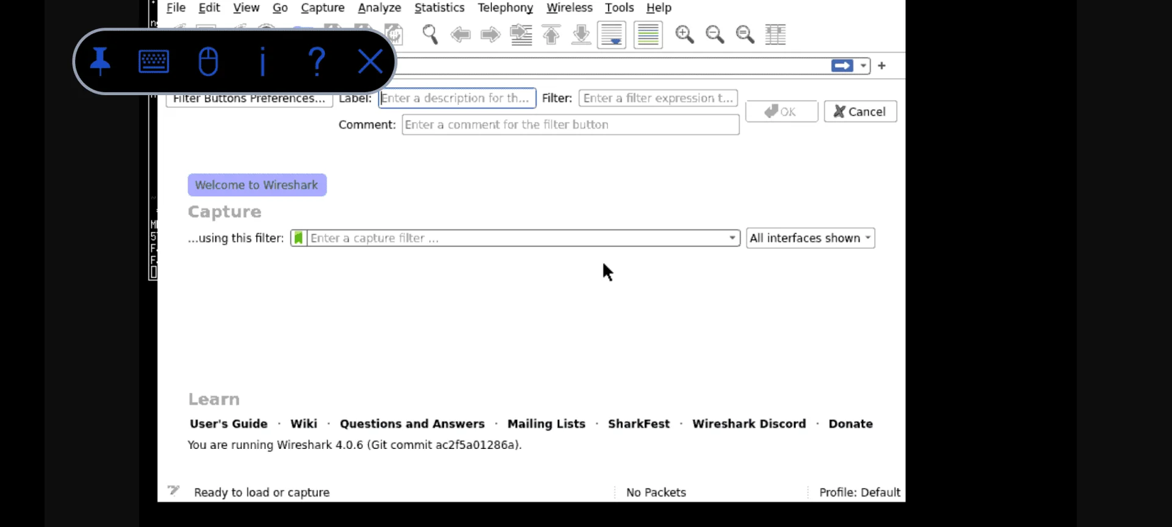
Task: Focus the Filter expression input field
Action: click(x=658, y=98)
